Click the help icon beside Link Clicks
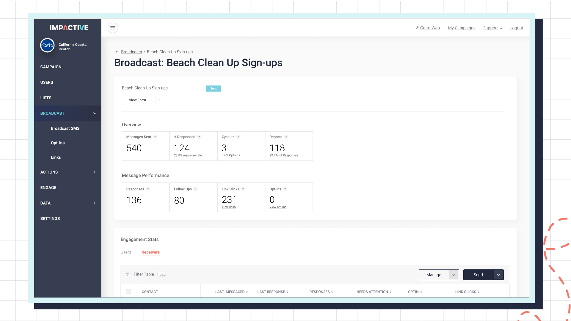571x321 pixels. (243, 189)
